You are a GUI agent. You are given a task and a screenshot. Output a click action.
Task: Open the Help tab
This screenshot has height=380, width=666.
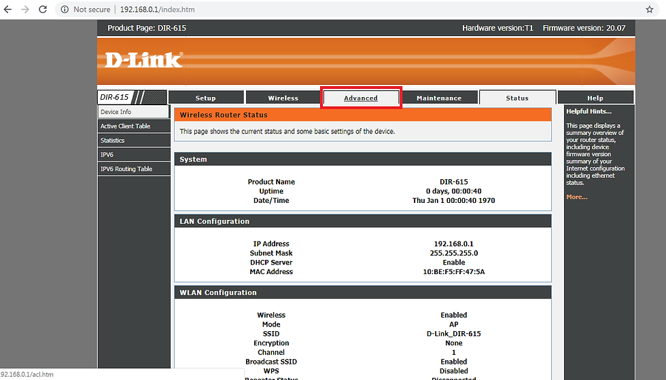(x=595, y=98)
